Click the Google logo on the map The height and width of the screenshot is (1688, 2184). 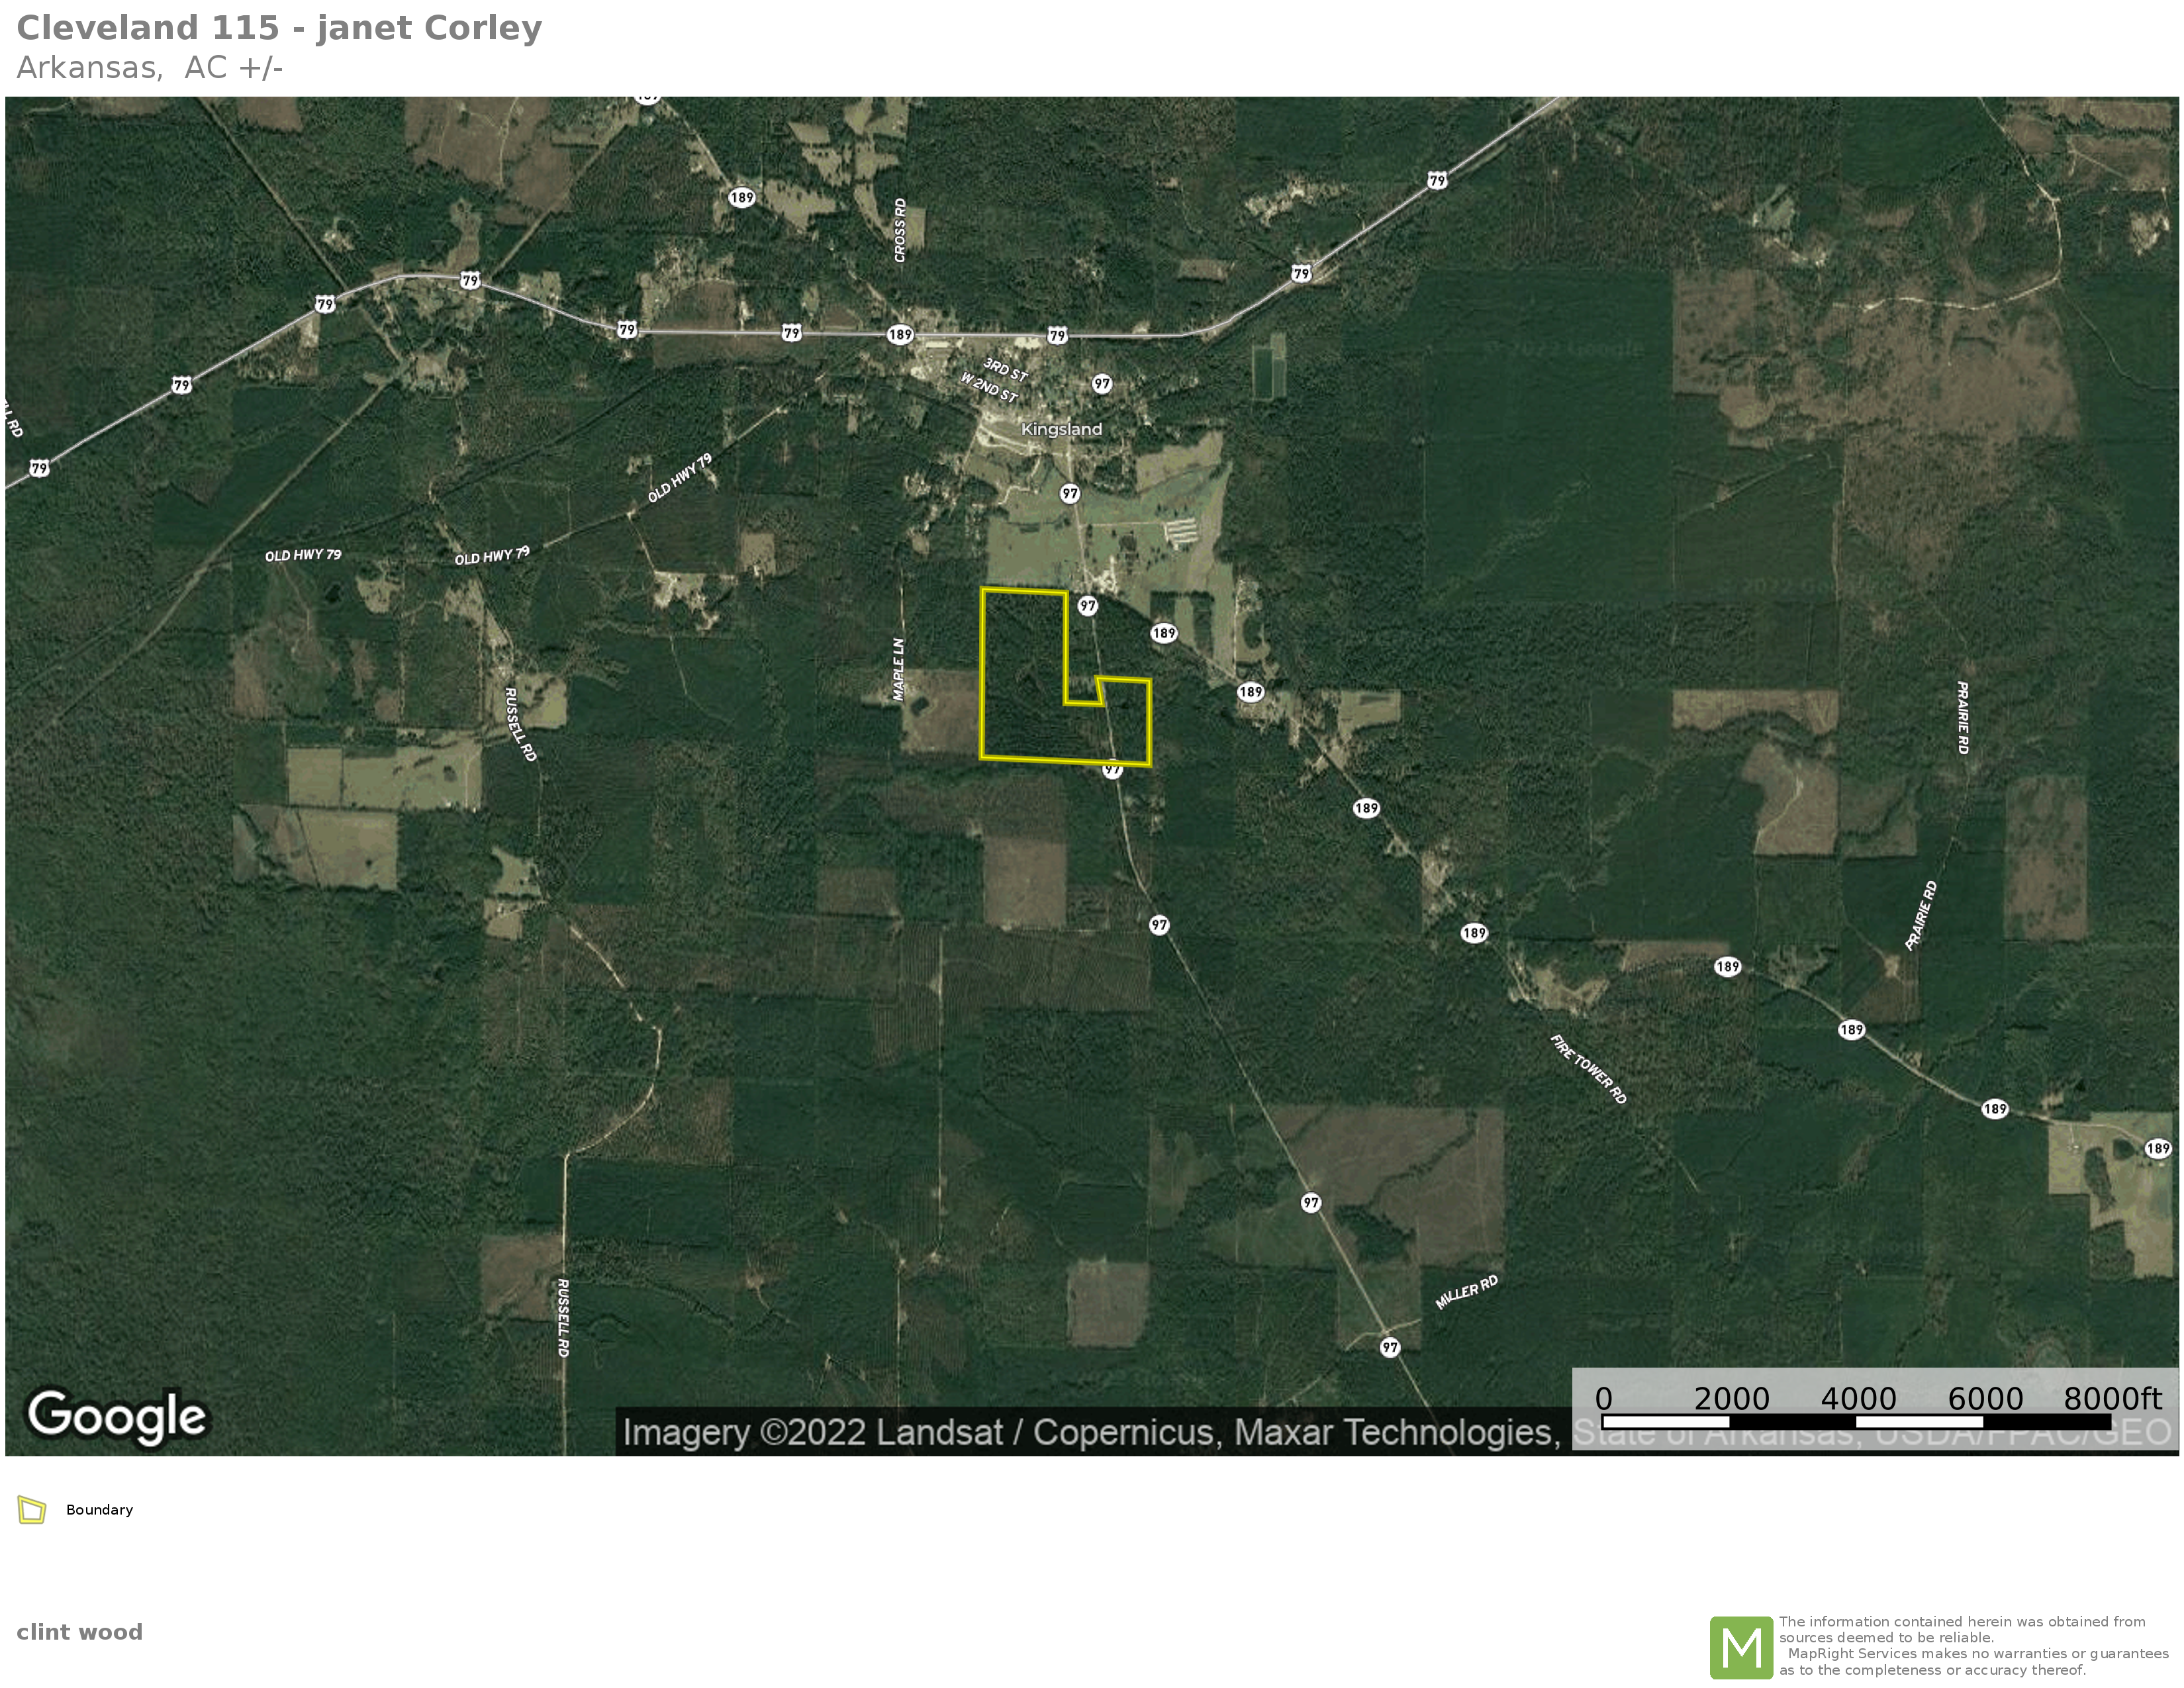tap(117, 1416)
